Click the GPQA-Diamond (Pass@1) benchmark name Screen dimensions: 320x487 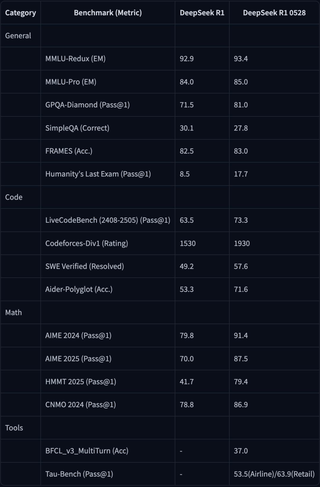pos(87,105)
